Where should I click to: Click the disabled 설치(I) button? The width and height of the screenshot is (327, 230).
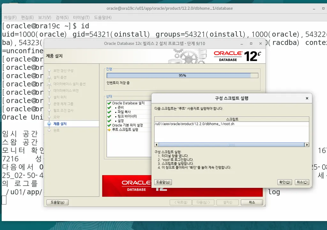(228, 202)
